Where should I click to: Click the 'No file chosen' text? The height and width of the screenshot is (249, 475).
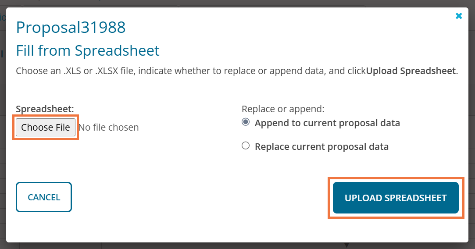(109, 128)
